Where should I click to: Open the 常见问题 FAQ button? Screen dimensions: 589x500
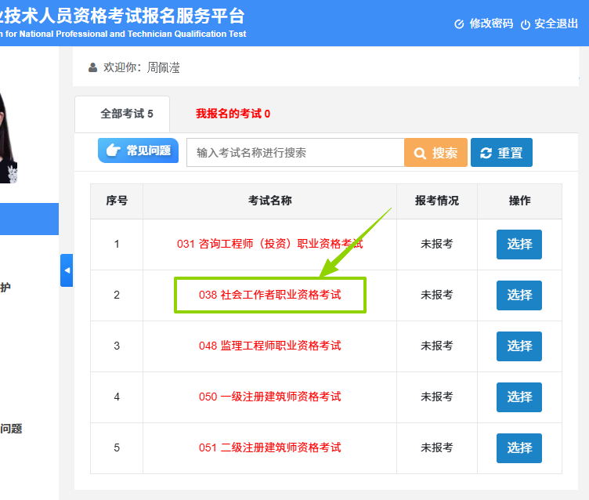point(139,151)
